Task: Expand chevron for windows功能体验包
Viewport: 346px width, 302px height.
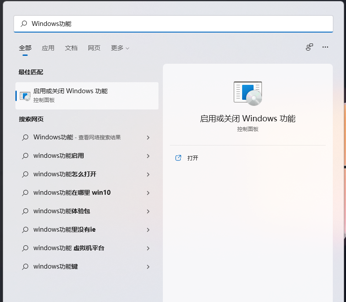Action: click(148, 211)
